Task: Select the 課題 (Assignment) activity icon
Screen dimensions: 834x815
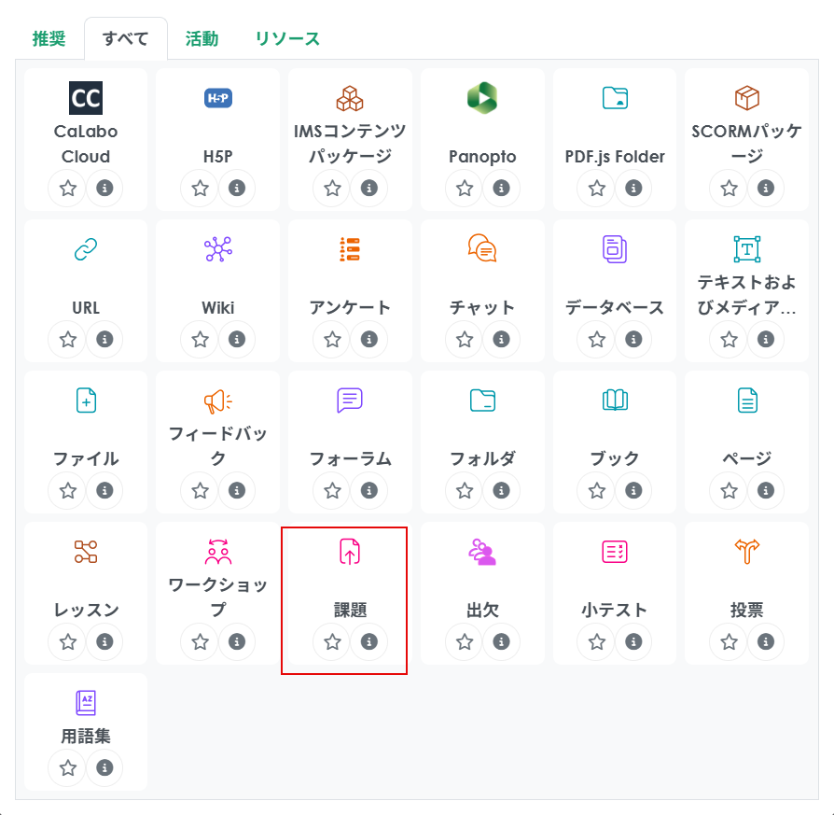Action: tap(350, 552)
